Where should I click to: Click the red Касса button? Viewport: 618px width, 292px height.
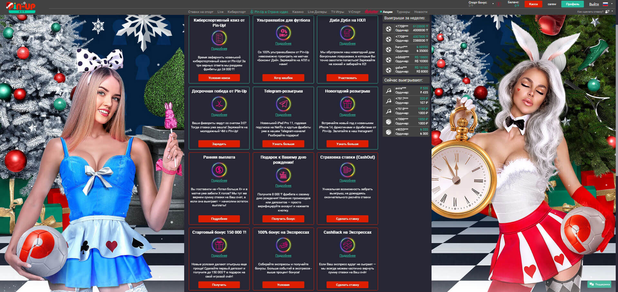click(533, 4)
